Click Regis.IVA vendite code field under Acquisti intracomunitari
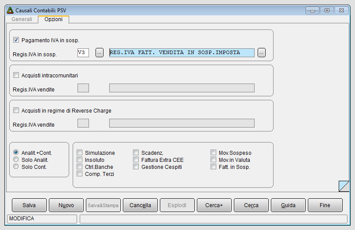The image size is (355, 230). pos(83,88)
